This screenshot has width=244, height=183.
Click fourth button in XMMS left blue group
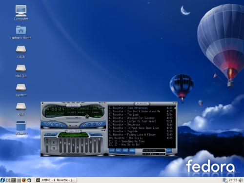pyautogui.click(x=62, y=125)
